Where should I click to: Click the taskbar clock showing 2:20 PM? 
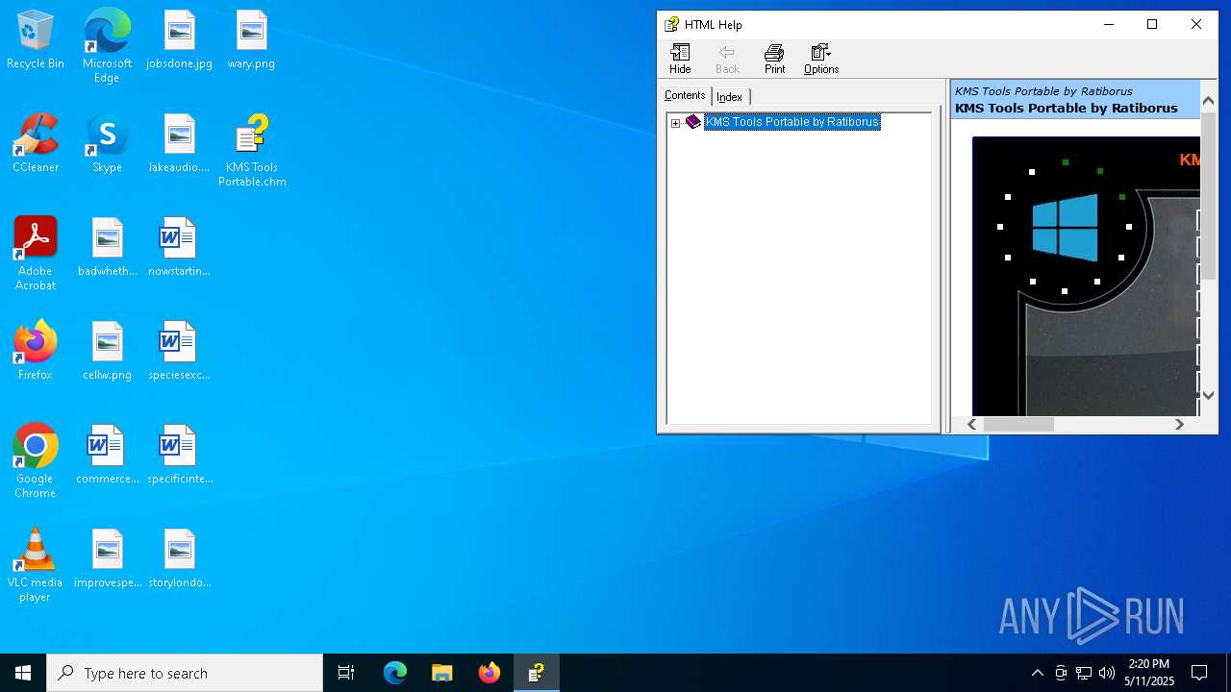pos(1148,673)
